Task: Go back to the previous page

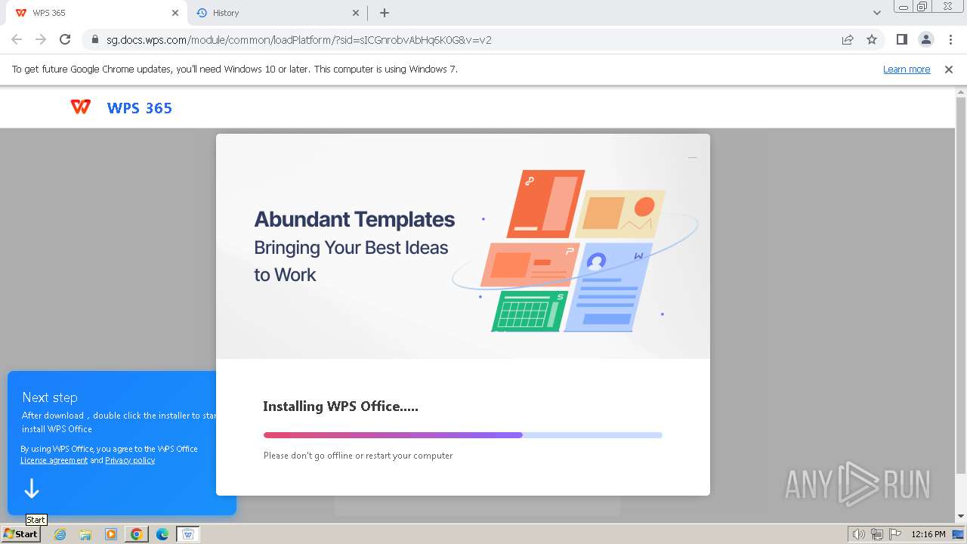Action: [17, 40]
